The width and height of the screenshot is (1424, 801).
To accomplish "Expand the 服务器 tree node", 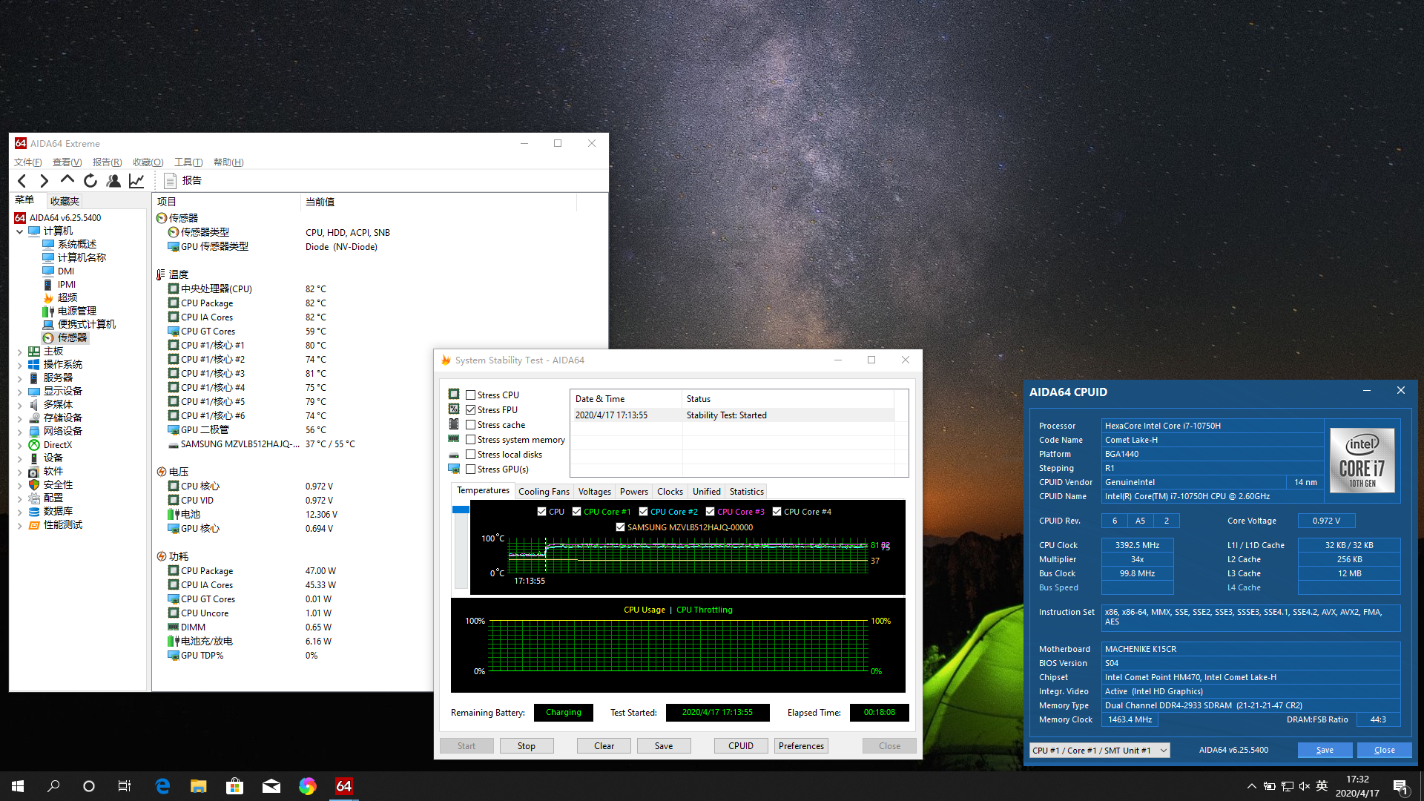I will [20, 378].
